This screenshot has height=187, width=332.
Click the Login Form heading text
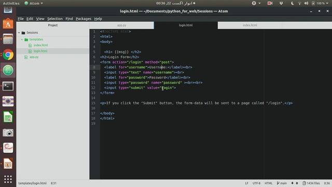pos(118,57)
